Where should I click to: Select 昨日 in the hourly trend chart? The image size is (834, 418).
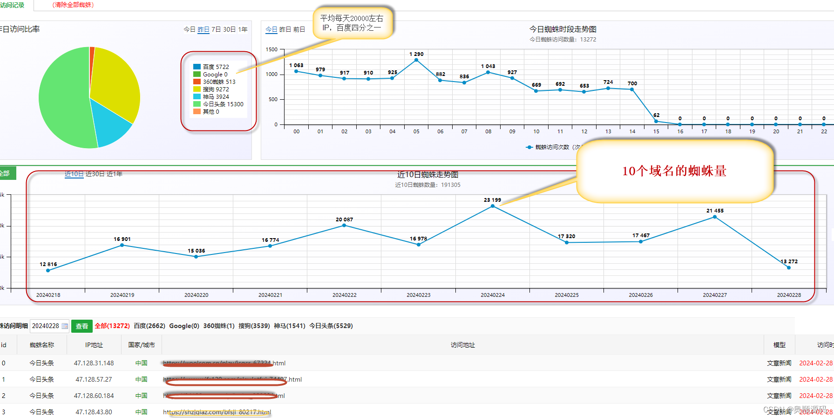point(285,29)
